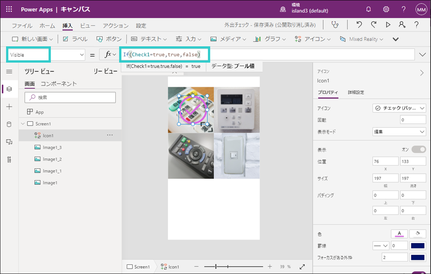
Task: Open the help question mark in purple header
Action: coord(404,9)
